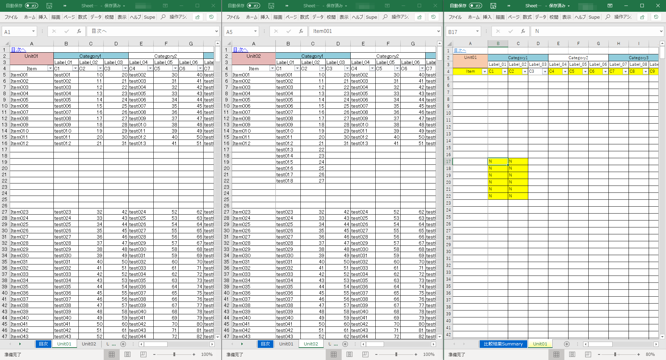
Task: Follow the 目次へ link in the left window
Action: [18, 50]
